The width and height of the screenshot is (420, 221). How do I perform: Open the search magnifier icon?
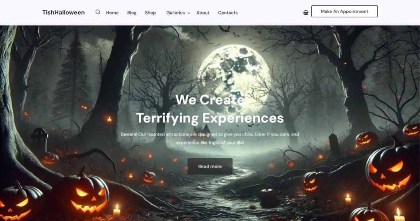click(x=98, y=12)
